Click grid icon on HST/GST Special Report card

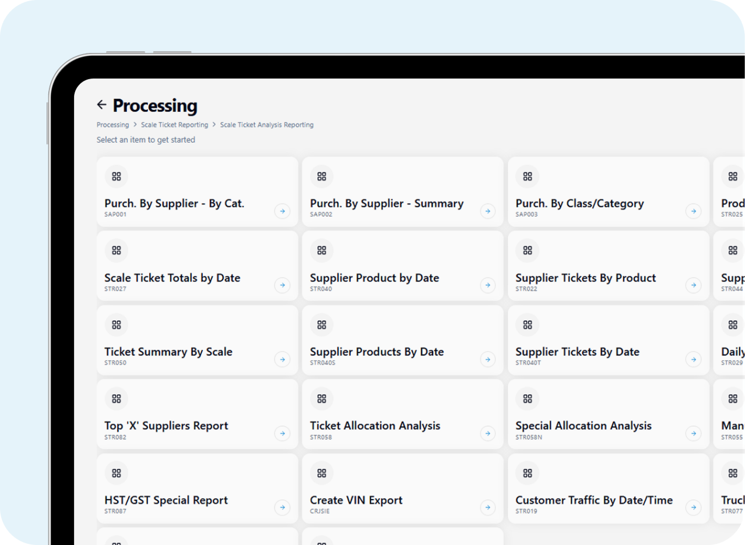pos(117,473)
